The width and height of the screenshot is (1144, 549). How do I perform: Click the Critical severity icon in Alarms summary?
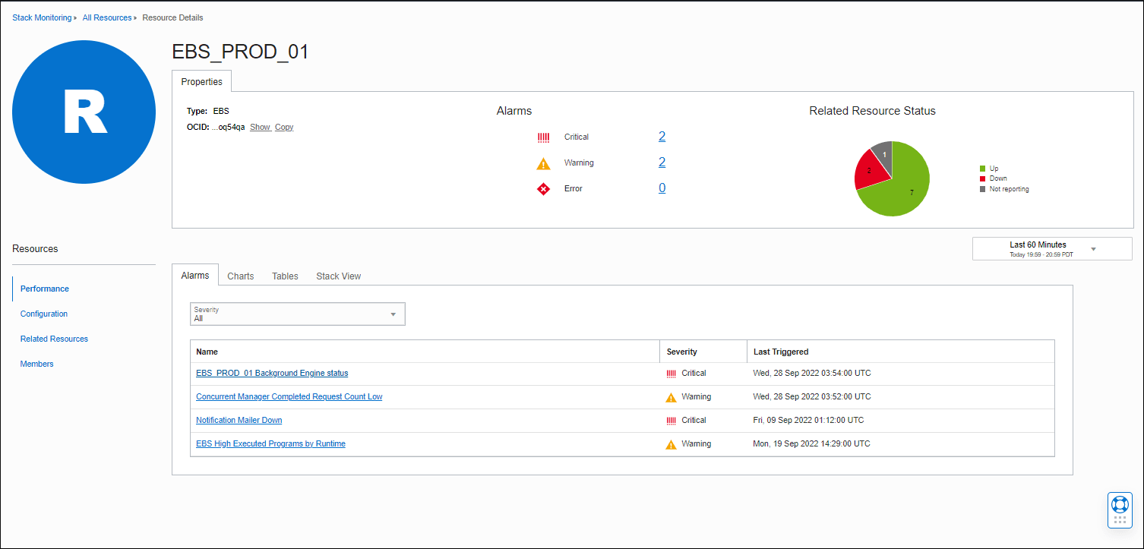(544, 137)
